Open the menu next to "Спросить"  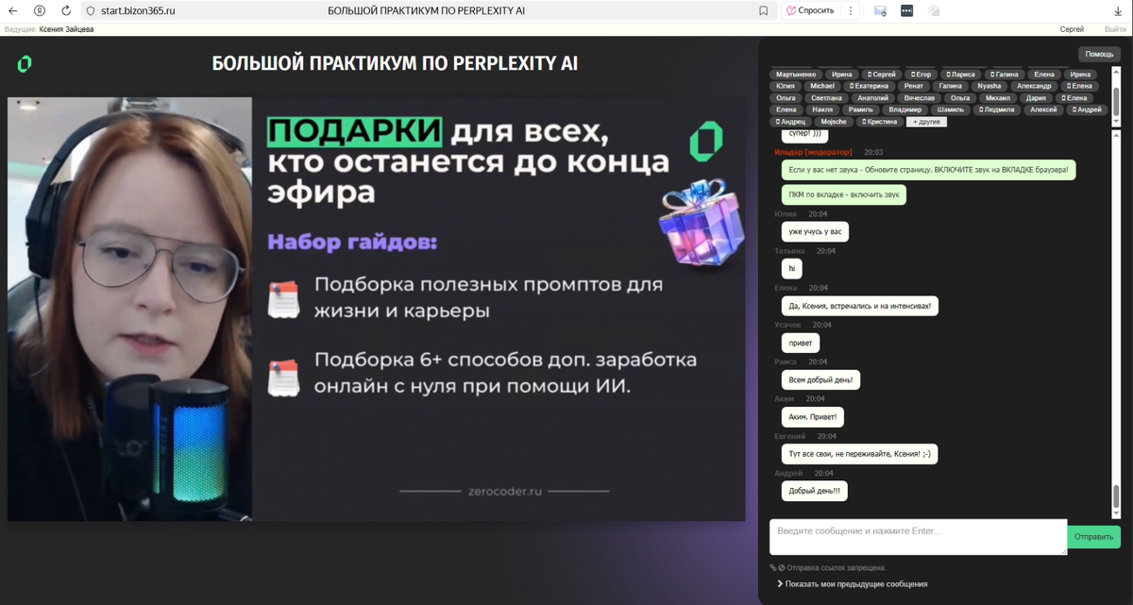click(x=849, y=12)
